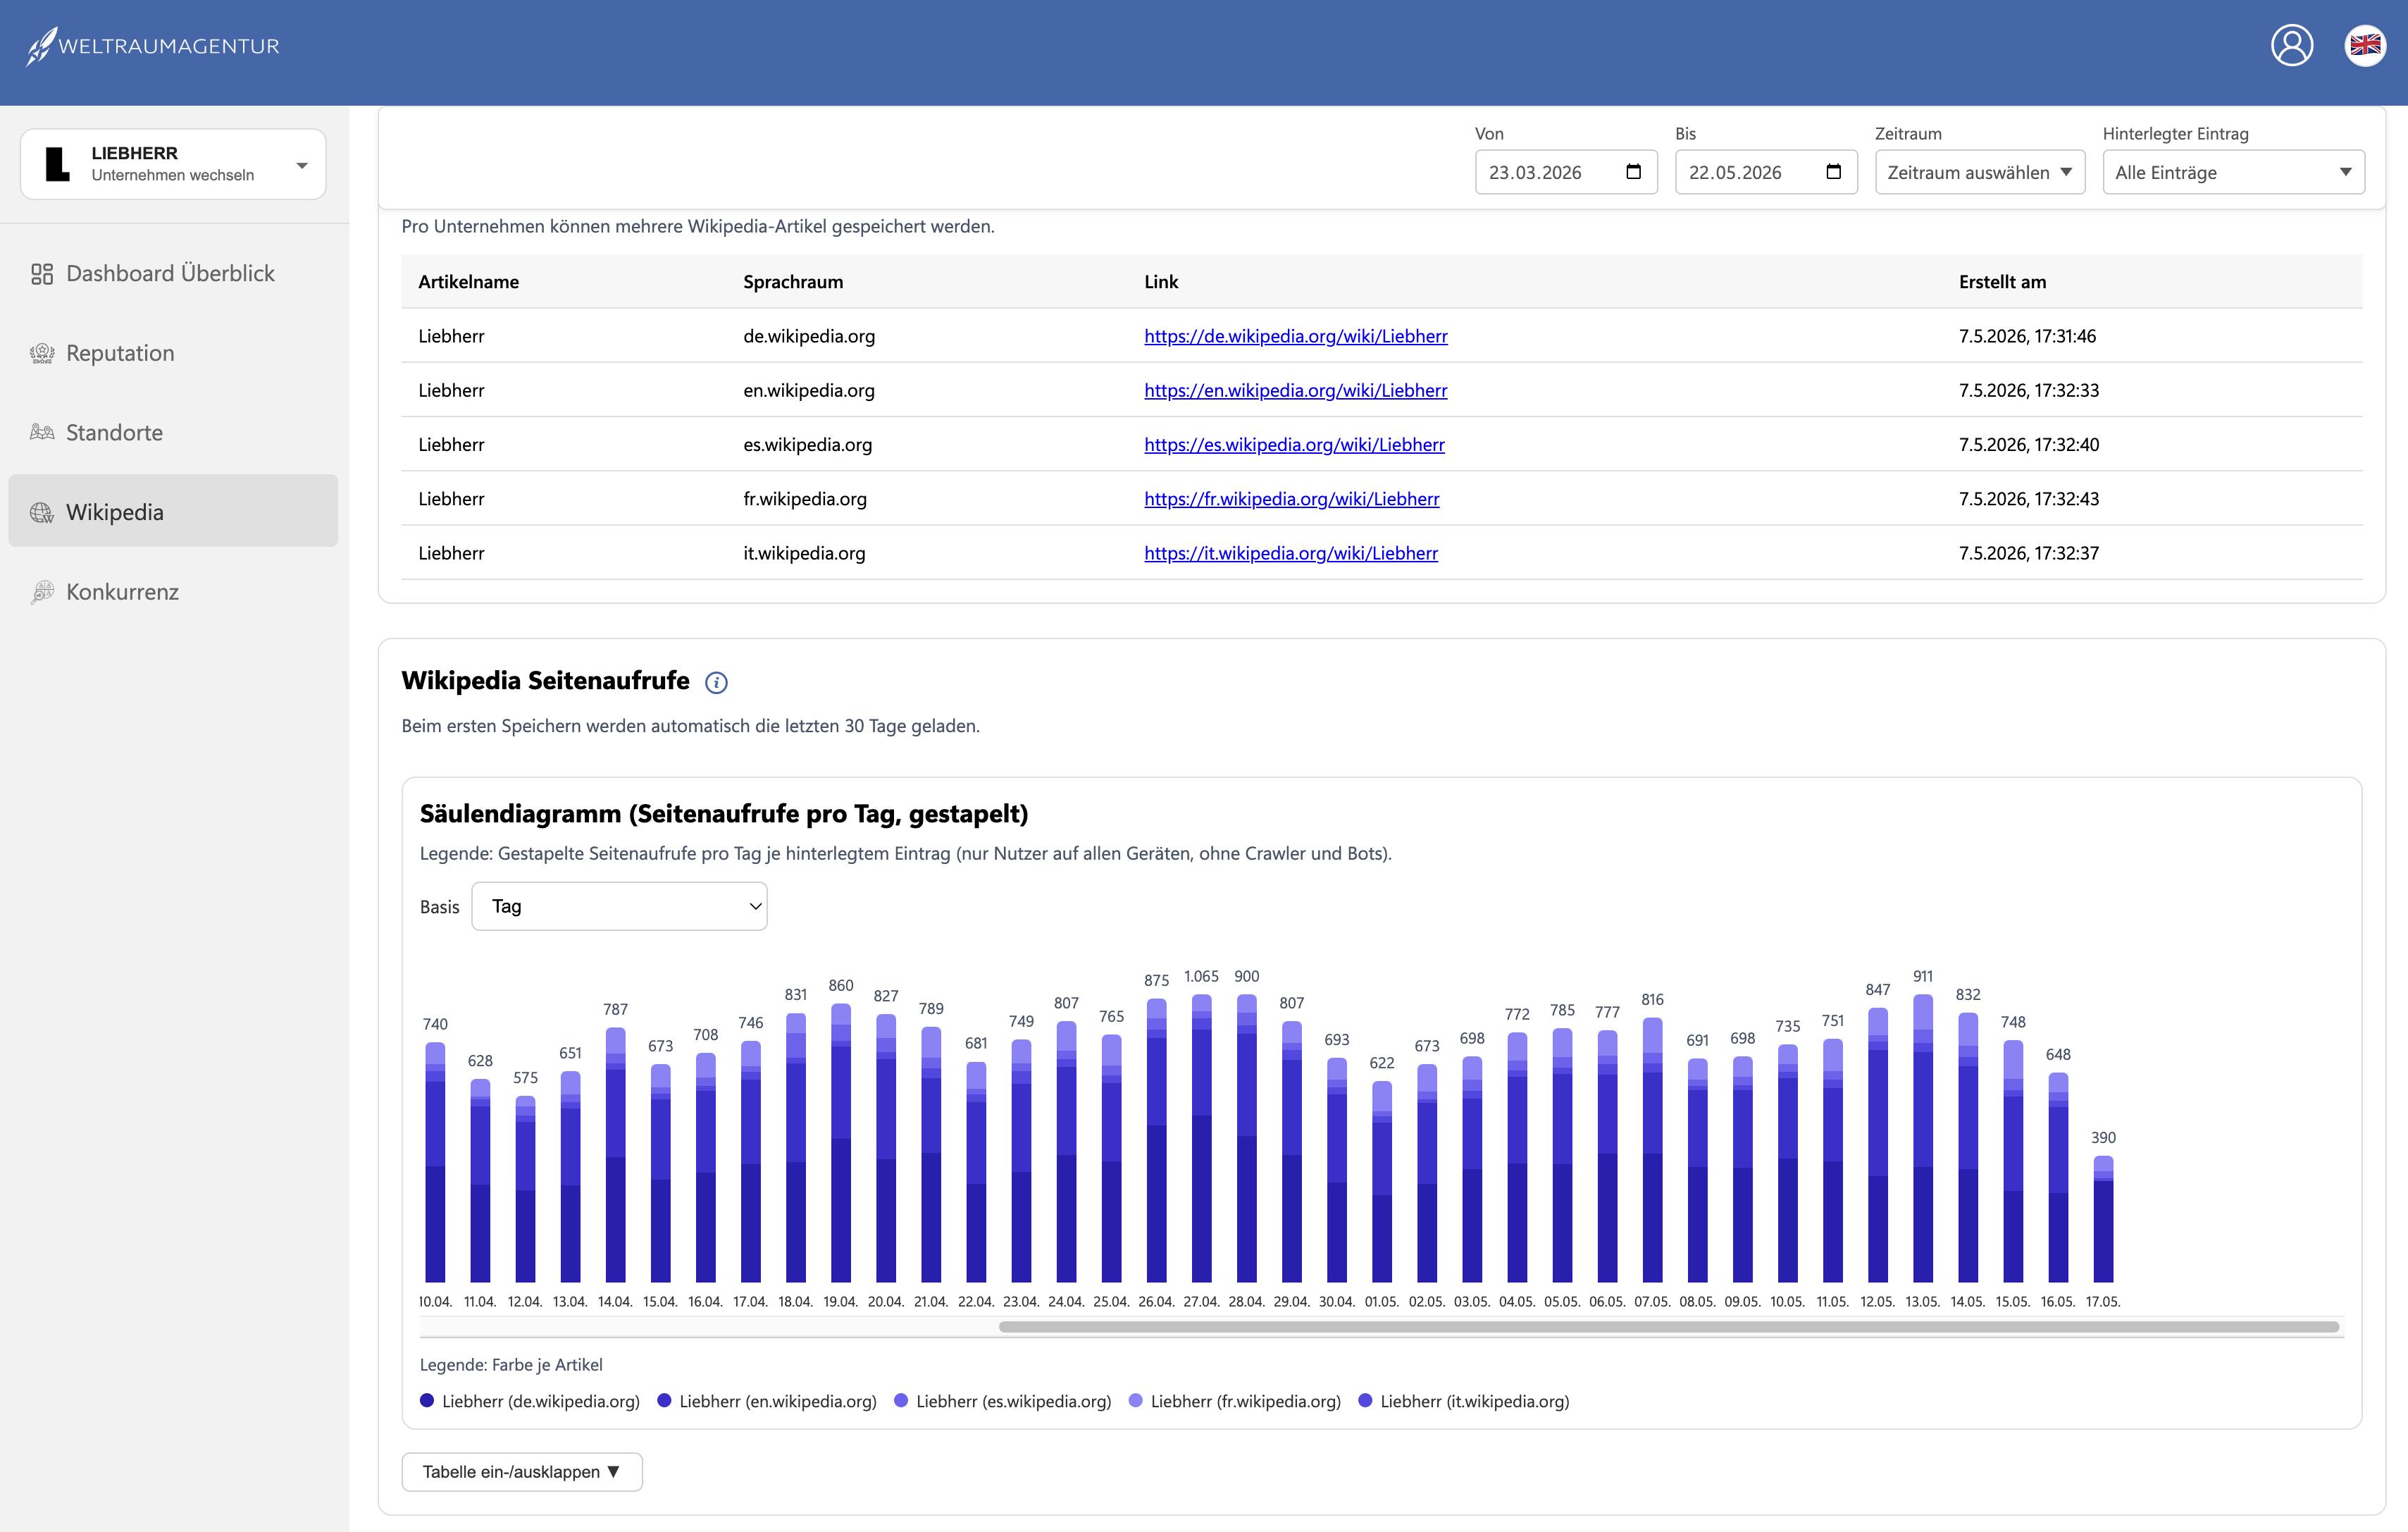Click the Reputation sidebar icon
This screenshot has width=2408, height=1532.
[x=41, y=353]
